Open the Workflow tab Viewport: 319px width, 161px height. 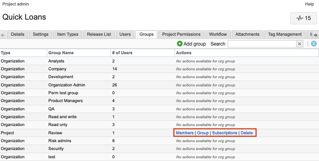tap(218, 35)
